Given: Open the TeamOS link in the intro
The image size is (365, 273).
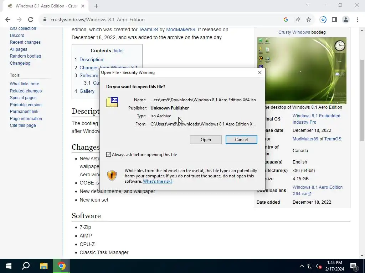Looking at the screenshot, I should [148, 30].
